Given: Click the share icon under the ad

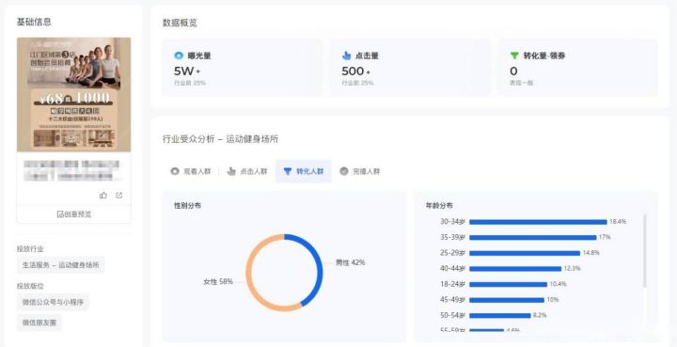Looking at the screenshot, I should [x=119, y=196].
